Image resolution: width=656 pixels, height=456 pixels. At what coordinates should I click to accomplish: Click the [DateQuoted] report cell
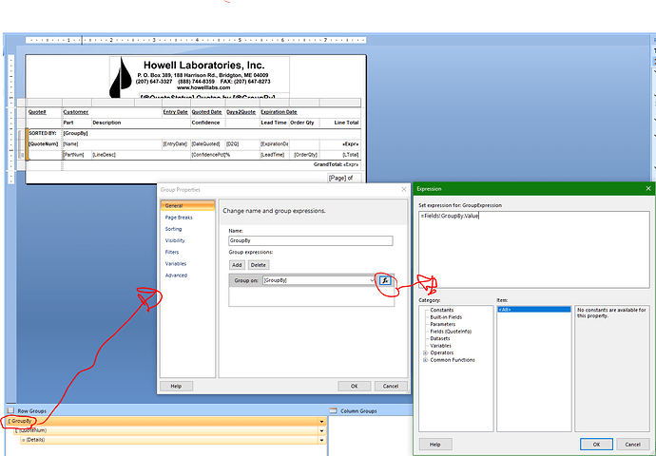[x=208, y=144]
